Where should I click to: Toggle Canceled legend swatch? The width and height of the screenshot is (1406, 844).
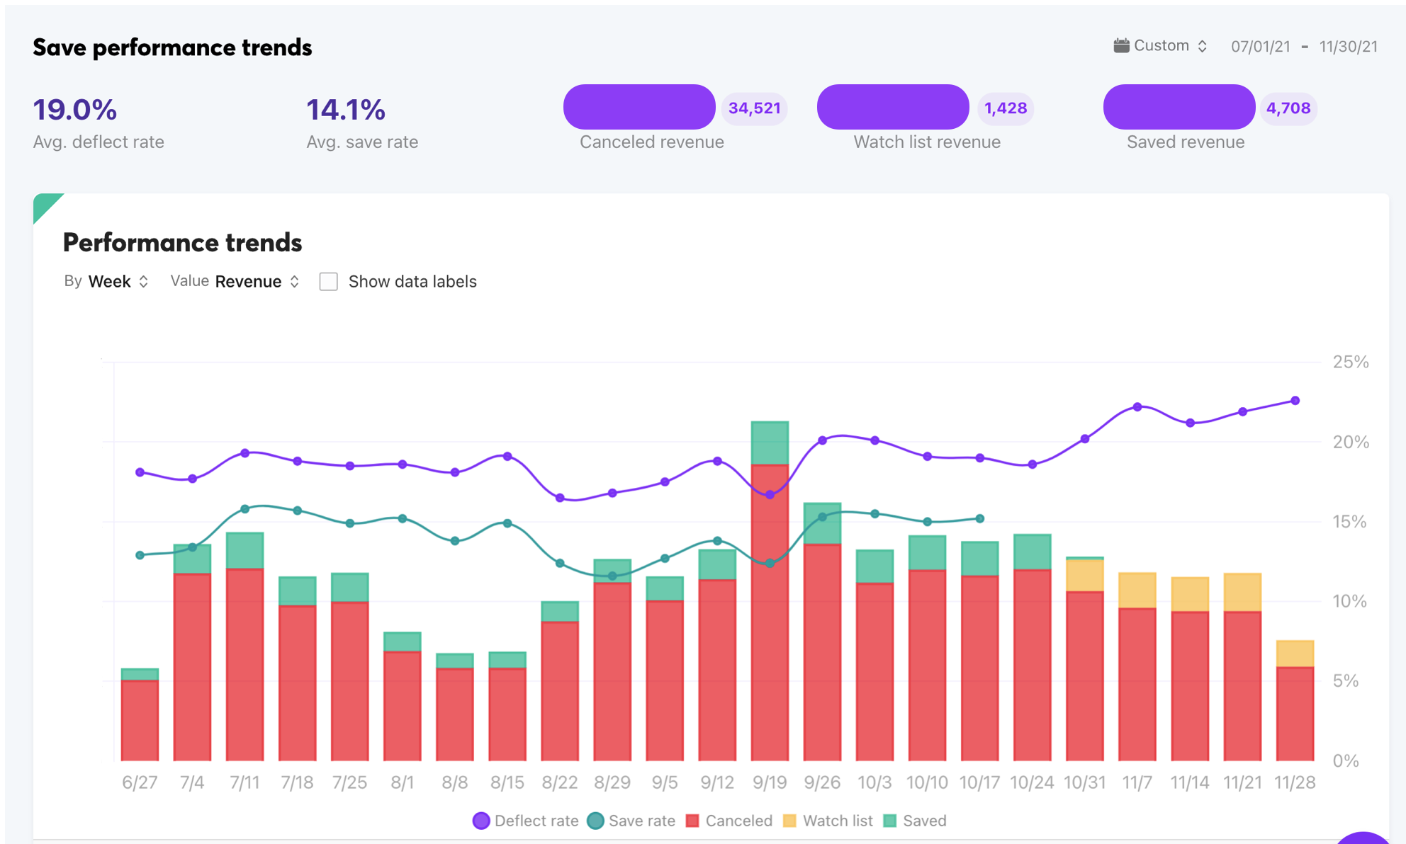(x=693, y=821)
